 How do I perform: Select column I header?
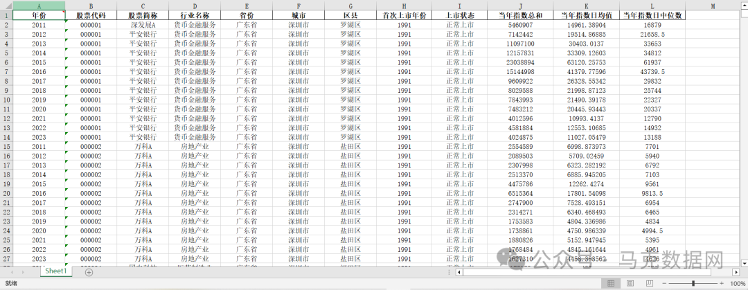(x=459, y=6)
